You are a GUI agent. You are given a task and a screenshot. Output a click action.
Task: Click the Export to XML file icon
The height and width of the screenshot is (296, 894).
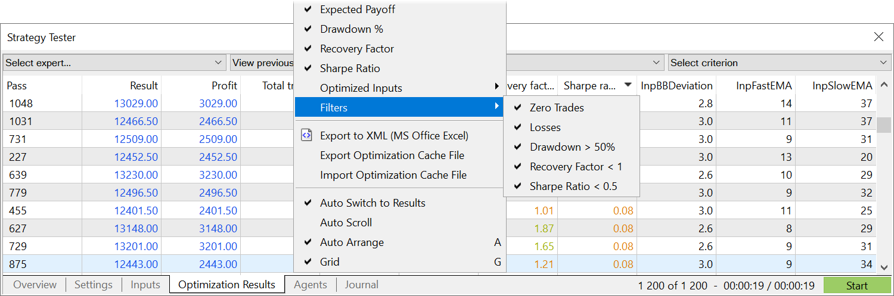306,135
